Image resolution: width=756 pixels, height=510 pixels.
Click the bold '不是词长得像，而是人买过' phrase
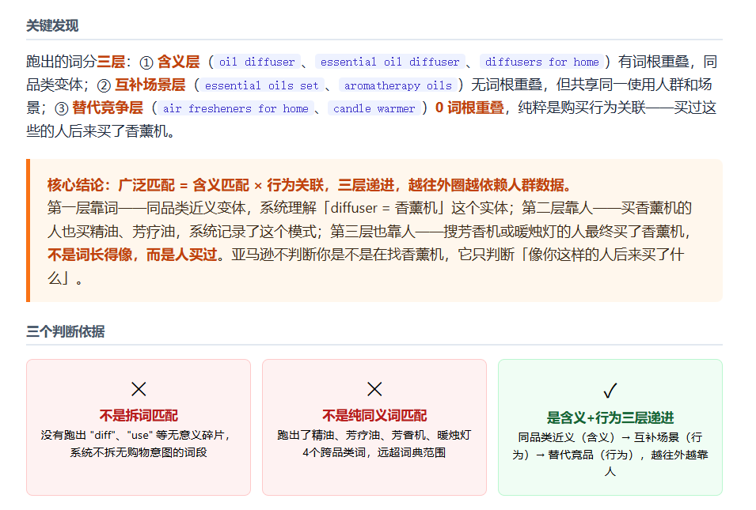132,255
